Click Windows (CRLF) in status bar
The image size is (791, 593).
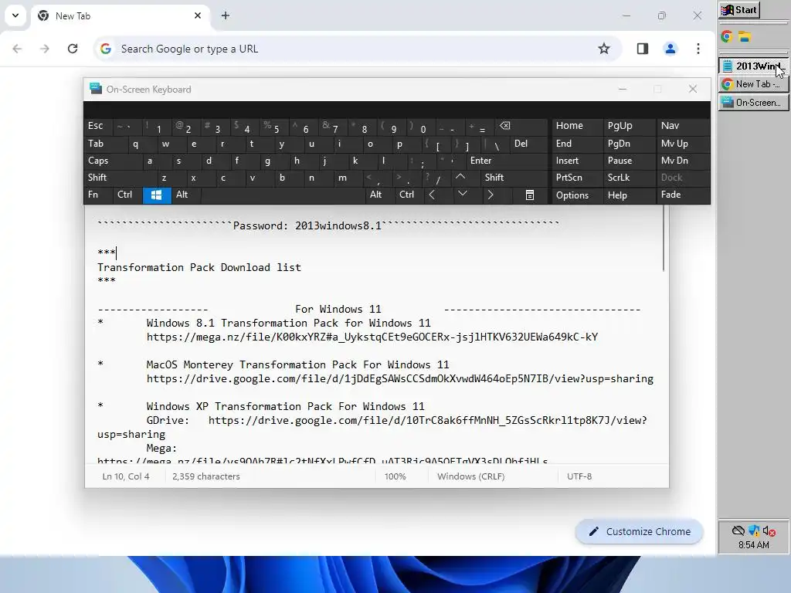[x=470, y=476]
